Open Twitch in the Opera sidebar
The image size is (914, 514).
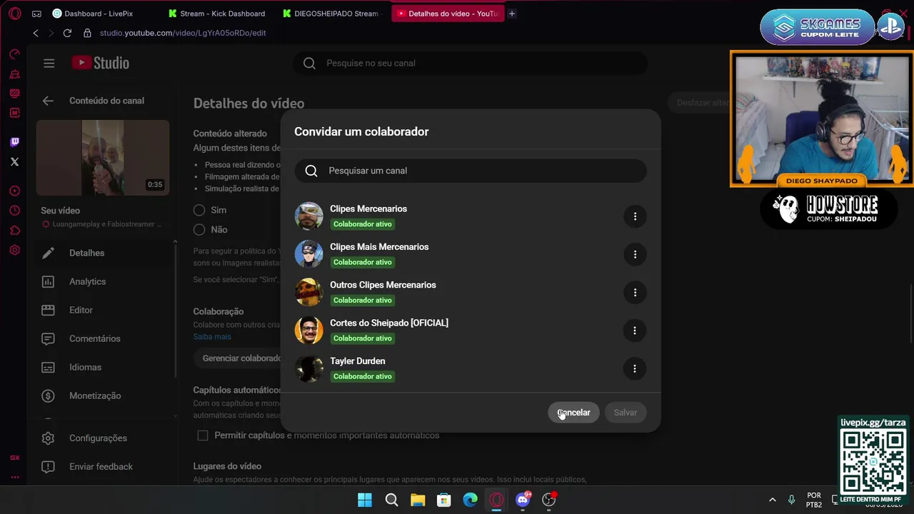(x=14, y=142)
